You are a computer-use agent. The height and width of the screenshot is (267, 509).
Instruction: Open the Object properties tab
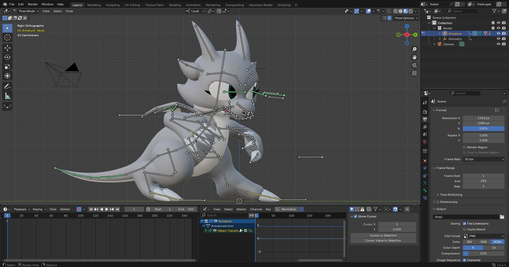[x=425, y=161]
